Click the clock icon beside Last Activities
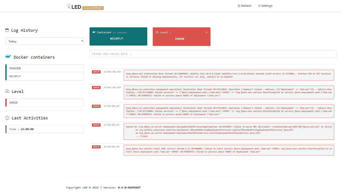Viewport: 341px width, 196px height. pos(7,118)
